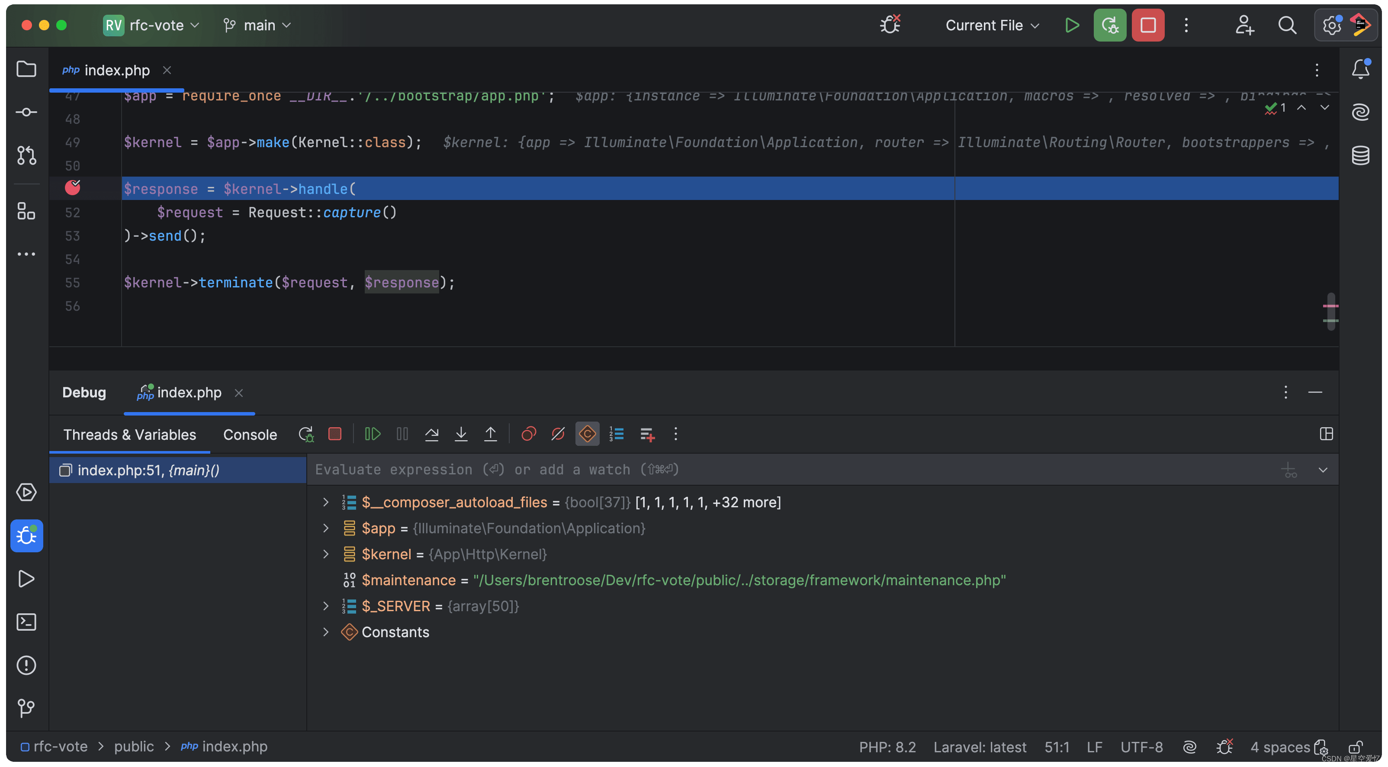Click the public breadcrumb in the navigation bar
1388x767 pixels.
pyautogui.click(x=134, y=747)
